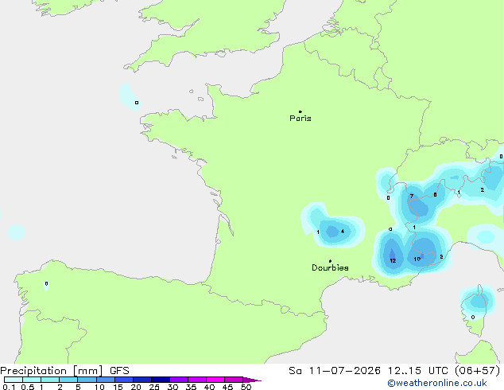Select the 7 mm precipitation value
Image resolution: width=504 pixels, height=390 pixels.
(x=412, y=197)
